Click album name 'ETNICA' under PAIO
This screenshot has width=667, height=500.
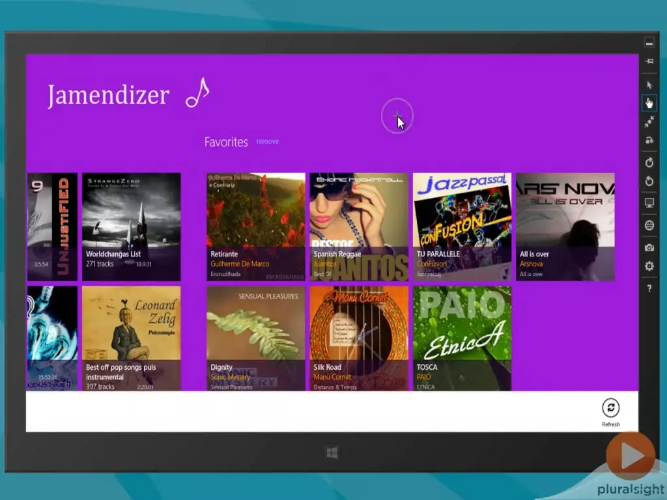[x=425, y=387]
